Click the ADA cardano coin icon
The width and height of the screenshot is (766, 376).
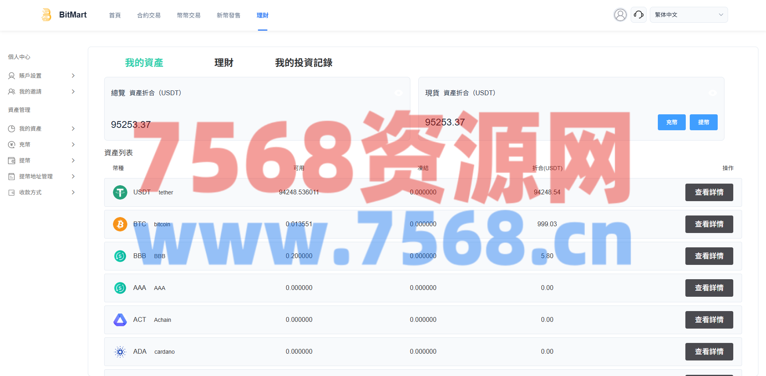(120, 352)
